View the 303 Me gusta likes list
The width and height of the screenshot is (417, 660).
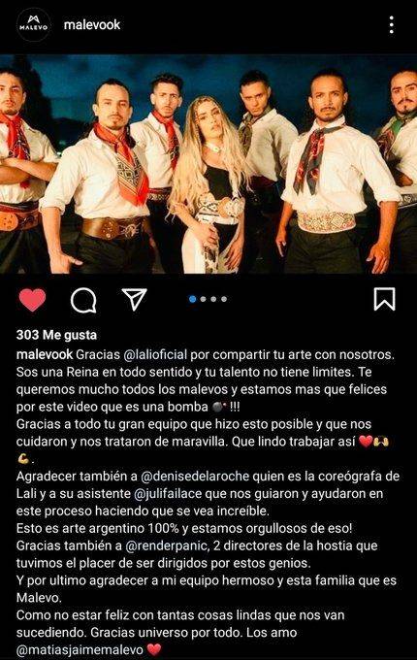[x=57, y=335]
